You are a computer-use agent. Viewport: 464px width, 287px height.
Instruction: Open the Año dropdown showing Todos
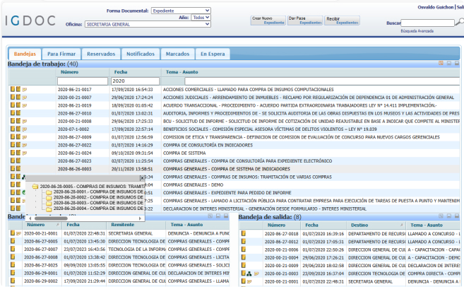pyautogui.click(x=201, y=18)
